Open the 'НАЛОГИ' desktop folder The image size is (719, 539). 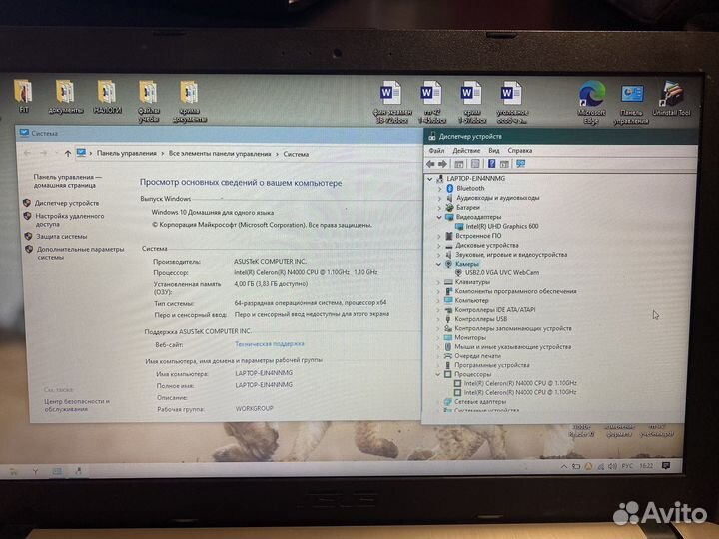click(x=107, y=96)
